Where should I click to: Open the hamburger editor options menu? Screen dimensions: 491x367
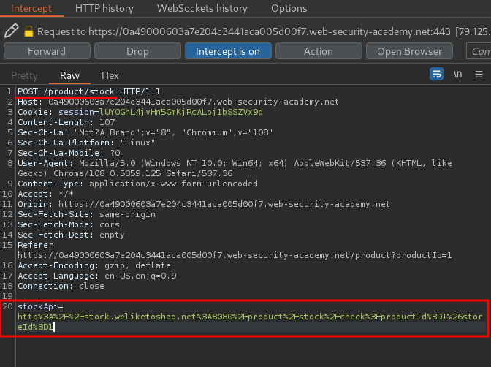point(479,75)
